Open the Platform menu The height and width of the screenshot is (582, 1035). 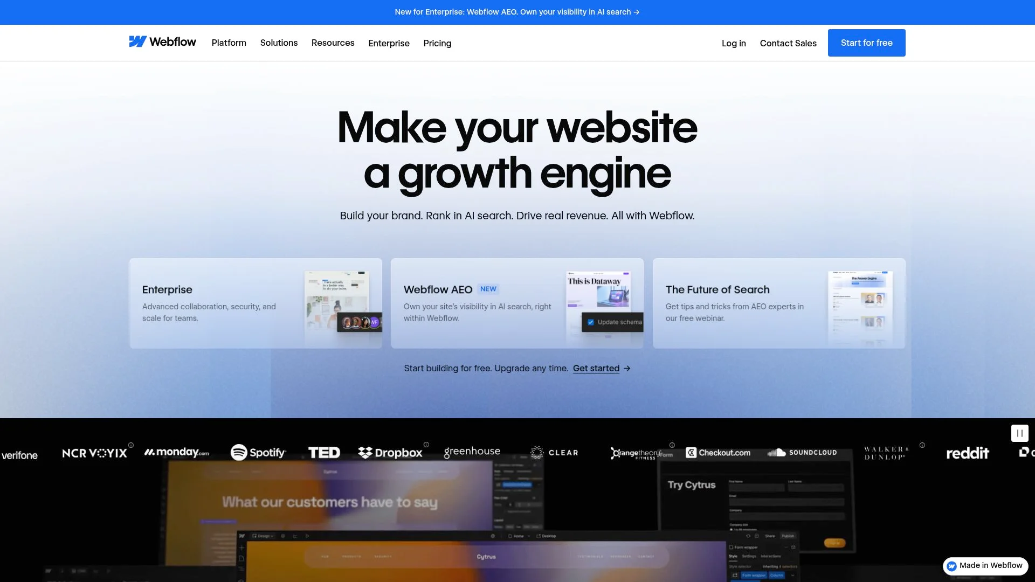[229, 43]
